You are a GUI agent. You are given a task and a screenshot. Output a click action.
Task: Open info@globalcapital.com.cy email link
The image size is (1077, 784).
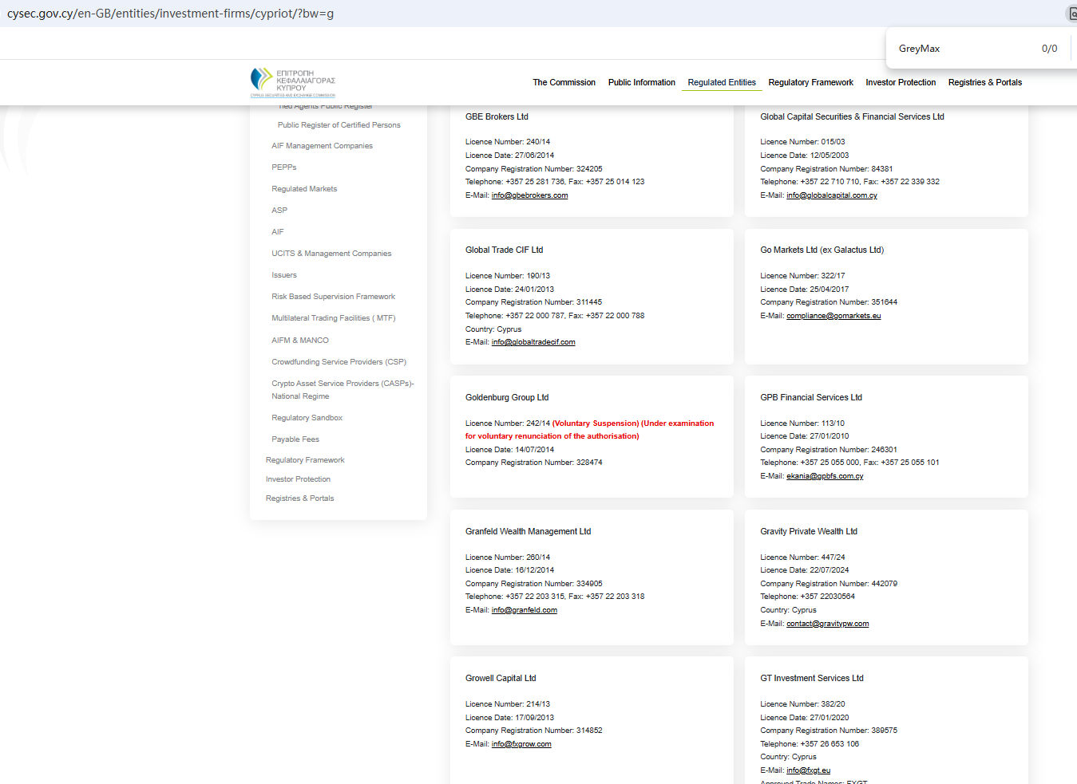pos(831,195)
